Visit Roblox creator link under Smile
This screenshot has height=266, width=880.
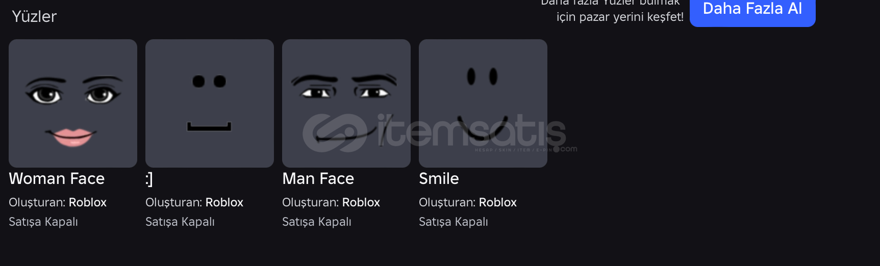[x=498, y=202]
